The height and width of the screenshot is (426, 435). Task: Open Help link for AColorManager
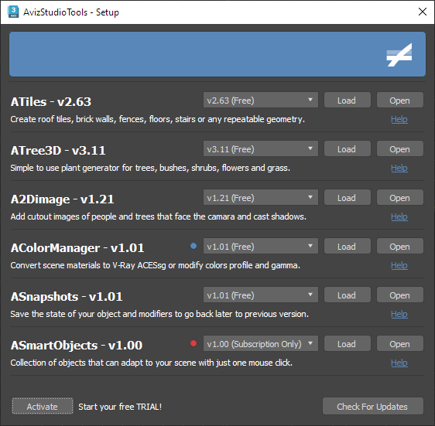coord(399,265)
